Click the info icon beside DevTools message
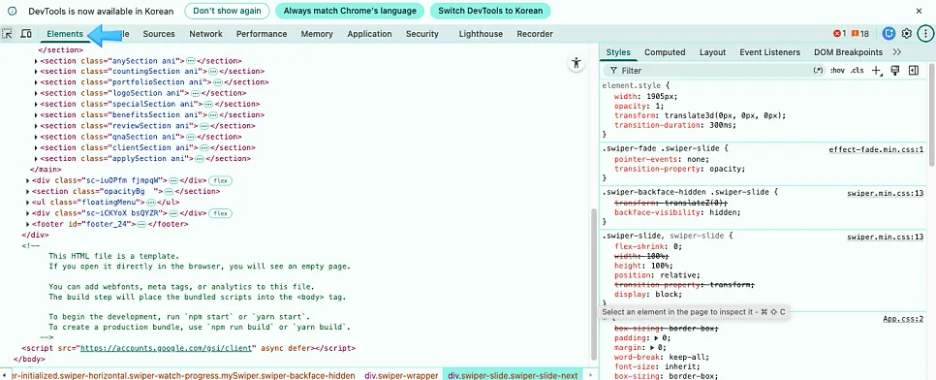936x380 pixels. point(12,12)
